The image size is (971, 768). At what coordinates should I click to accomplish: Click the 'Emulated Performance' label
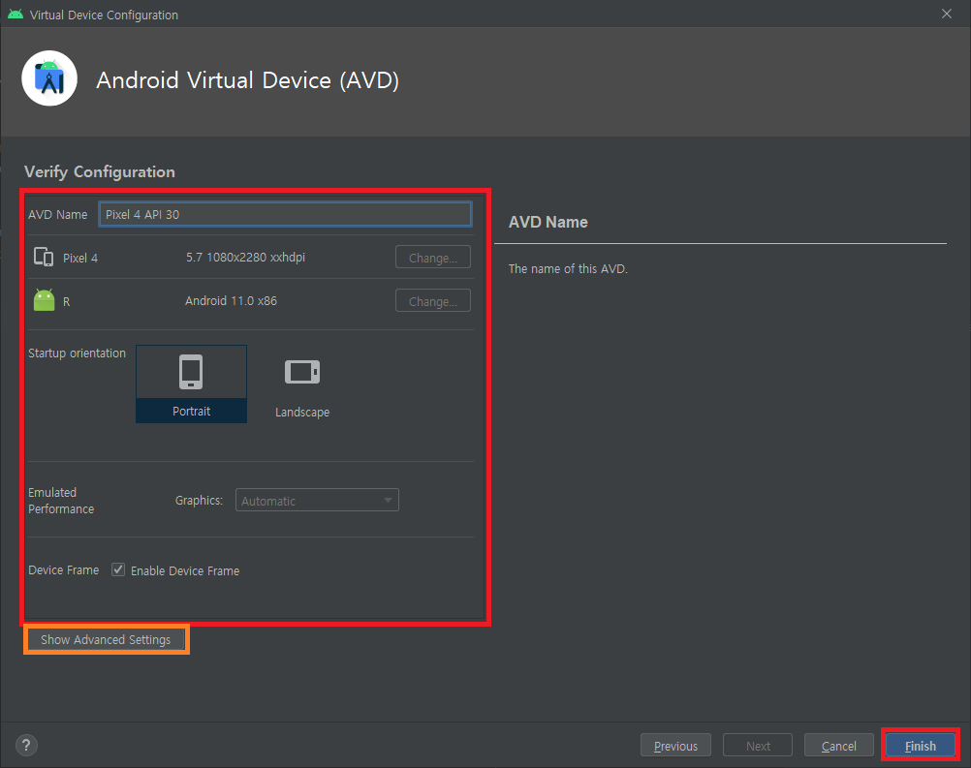tap(61, 501)
